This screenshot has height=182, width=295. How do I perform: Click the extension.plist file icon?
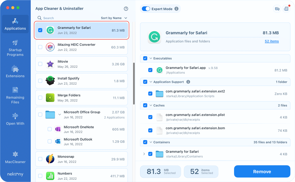(160, 117)
